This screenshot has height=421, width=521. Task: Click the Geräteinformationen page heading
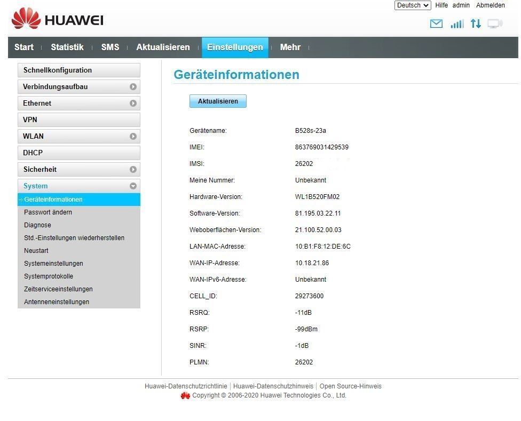236,75
